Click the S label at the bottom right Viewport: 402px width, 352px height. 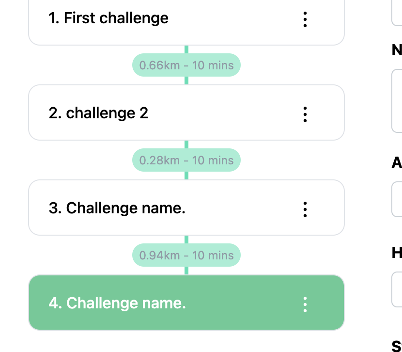[x=397, y=346]
